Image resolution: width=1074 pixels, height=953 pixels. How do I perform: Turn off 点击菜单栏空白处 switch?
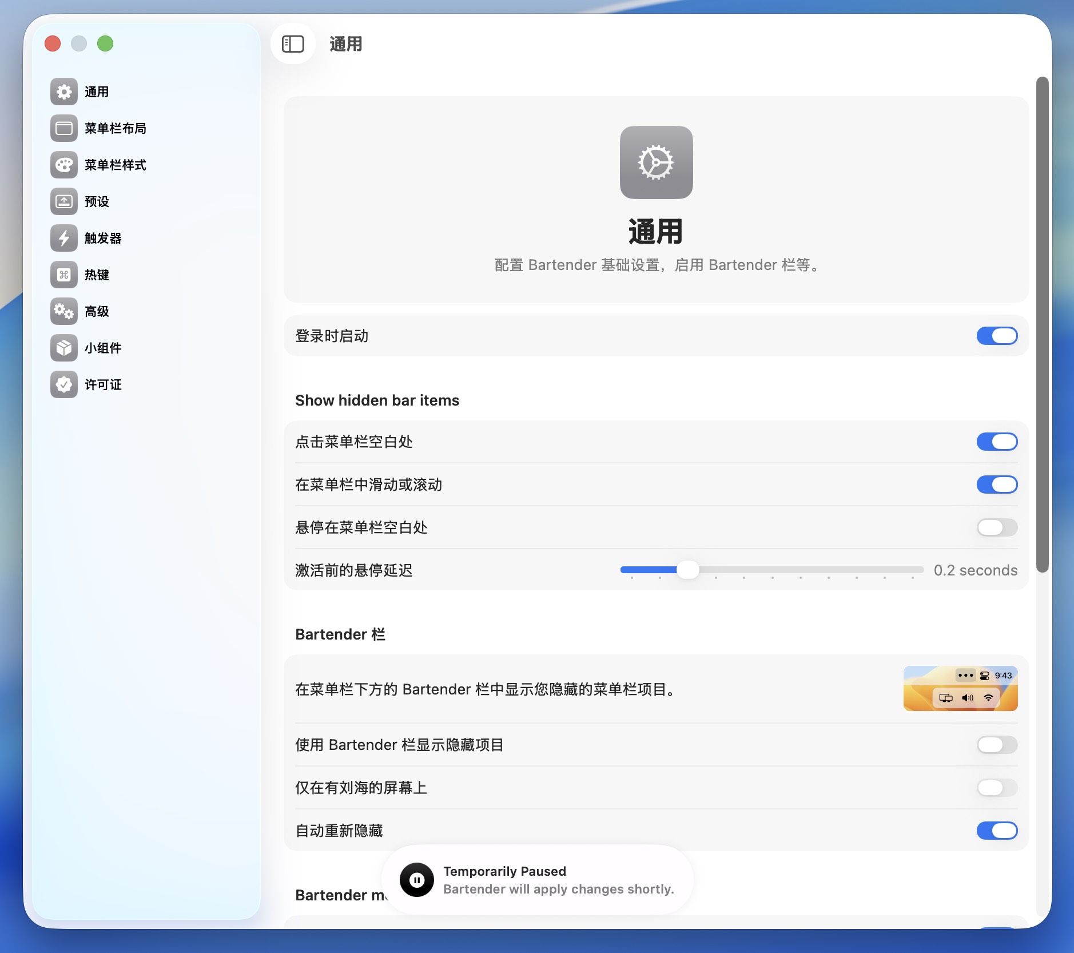pyautogui.click(x=996, y=442)
